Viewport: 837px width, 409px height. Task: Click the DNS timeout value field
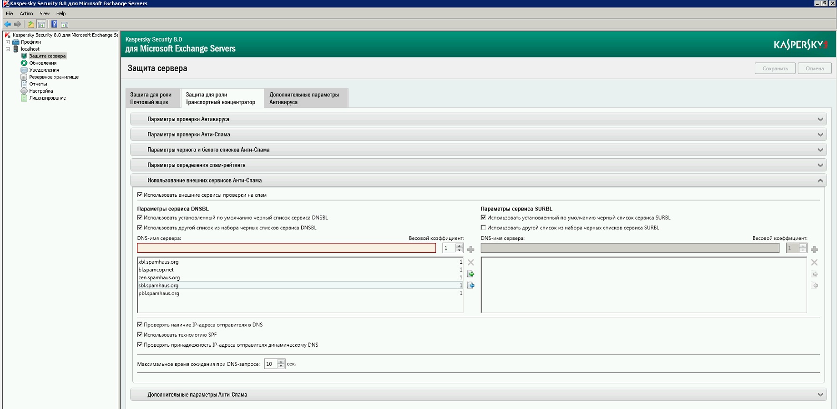click(271, 364)
